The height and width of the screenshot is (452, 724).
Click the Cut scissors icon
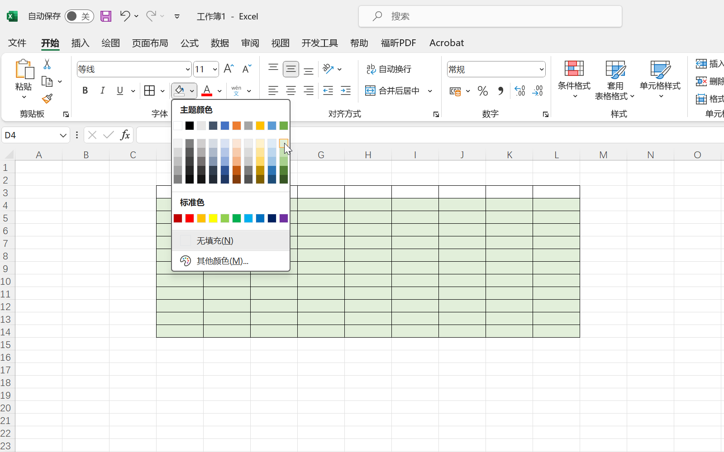click(x=47, y=64)
